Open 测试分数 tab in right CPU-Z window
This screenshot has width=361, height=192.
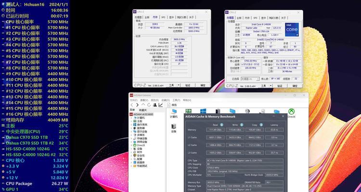click(274, 18)
